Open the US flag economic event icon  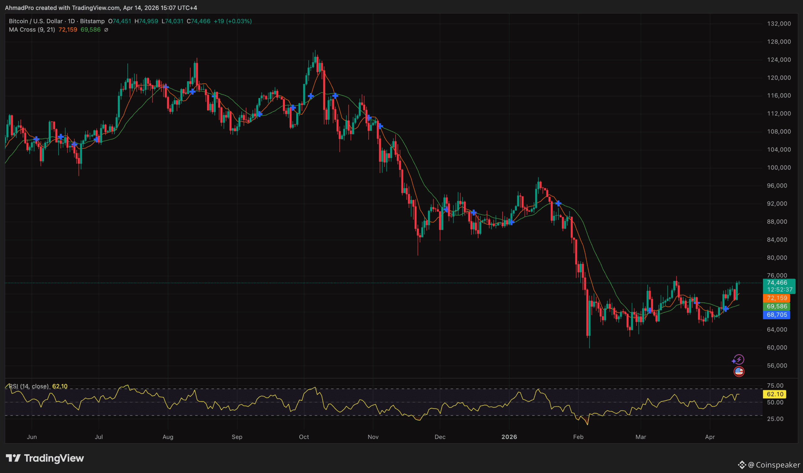pyautogui.click(x=739, y=371)
